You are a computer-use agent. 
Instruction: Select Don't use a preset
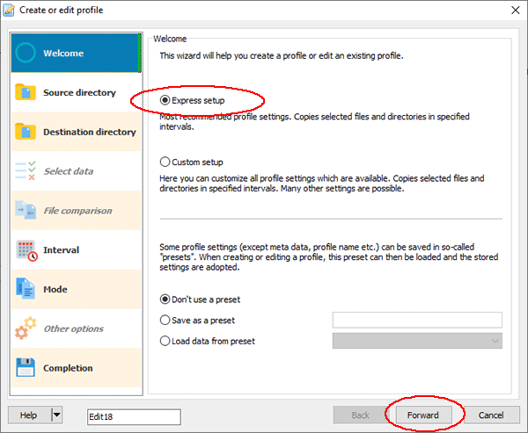165,300
